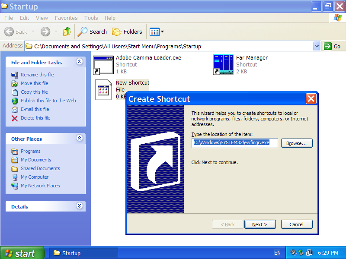Click the E-mail this file envelope icon
This screenshot has width=346, height=259.
pyautogui.click(x=15, y=110)
